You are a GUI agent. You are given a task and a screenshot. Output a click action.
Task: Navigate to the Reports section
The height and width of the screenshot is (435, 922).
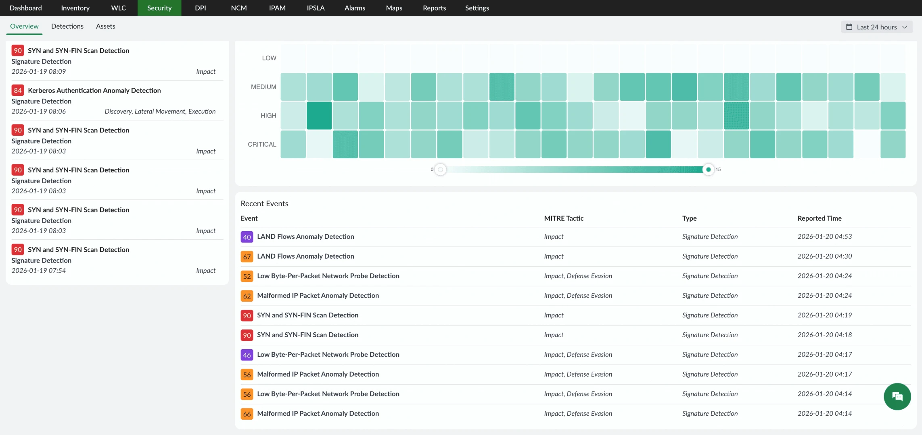434,8
